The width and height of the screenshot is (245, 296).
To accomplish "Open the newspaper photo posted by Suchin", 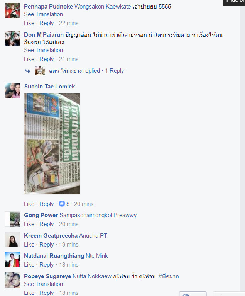I will 52,144.
